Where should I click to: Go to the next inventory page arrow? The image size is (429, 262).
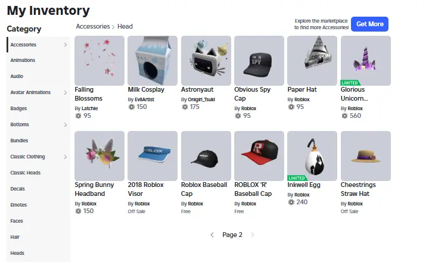pyautogui.click(x=253, y=235)
